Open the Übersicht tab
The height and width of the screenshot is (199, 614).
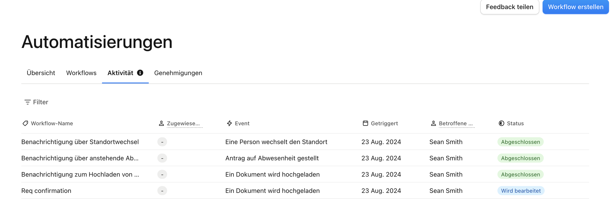click(x=41, y=73)
